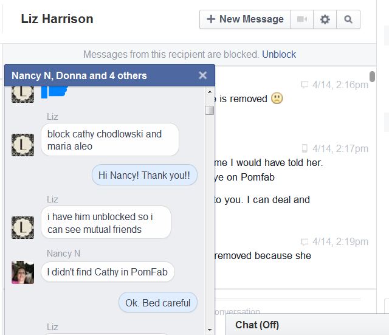The image size is (389, 335).
Task: Click the blue thumbs-up like sticker
Action: (54, 92)
